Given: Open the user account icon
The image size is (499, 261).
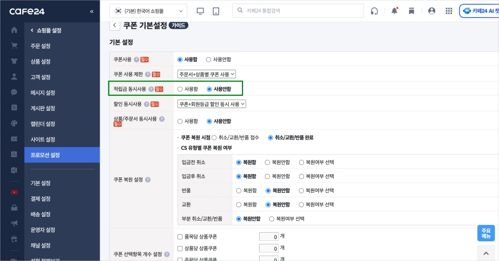Looking at the screenshot, I should tap(432, 11).
